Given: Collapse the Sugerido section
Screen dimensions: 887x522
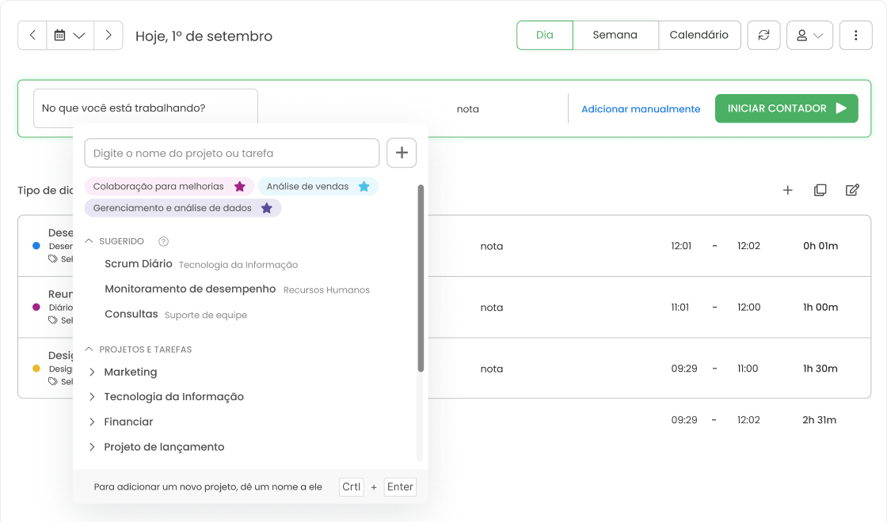Looking at the screenshot, I should [89, 241].
